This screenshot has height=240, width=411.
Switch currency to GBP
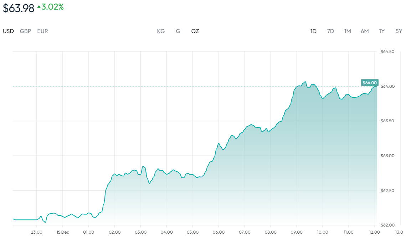click(x=25, y=31)
